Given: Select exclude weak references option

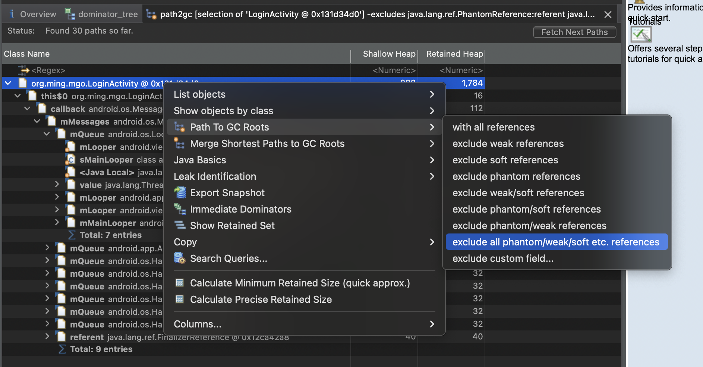Looking at the screenshot, I should 508,144.
